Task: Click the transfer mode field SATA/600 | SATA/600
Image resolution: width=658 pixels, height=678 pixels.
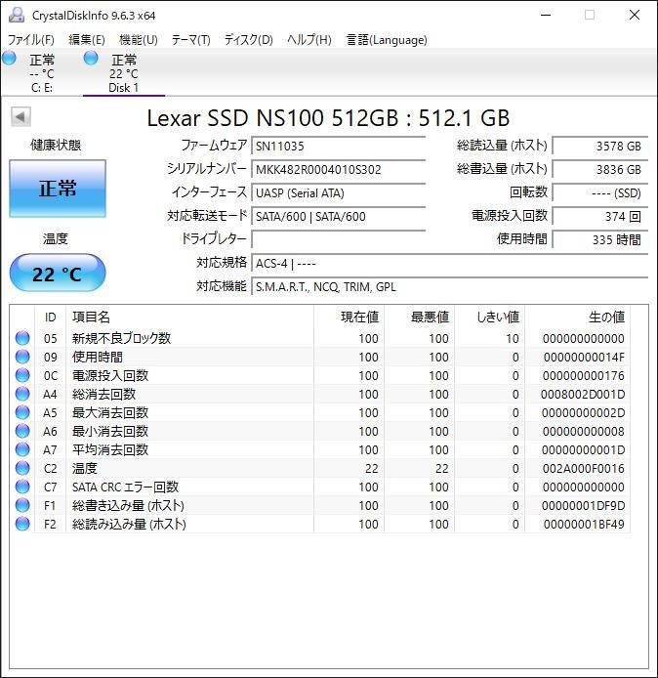Action: (x=339, y=216)
